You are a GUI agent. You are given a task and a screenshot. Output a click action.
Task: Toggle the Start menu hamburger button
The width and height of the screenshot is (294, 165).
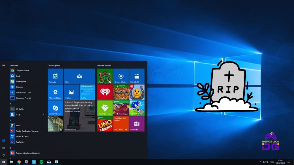[4, 65]
